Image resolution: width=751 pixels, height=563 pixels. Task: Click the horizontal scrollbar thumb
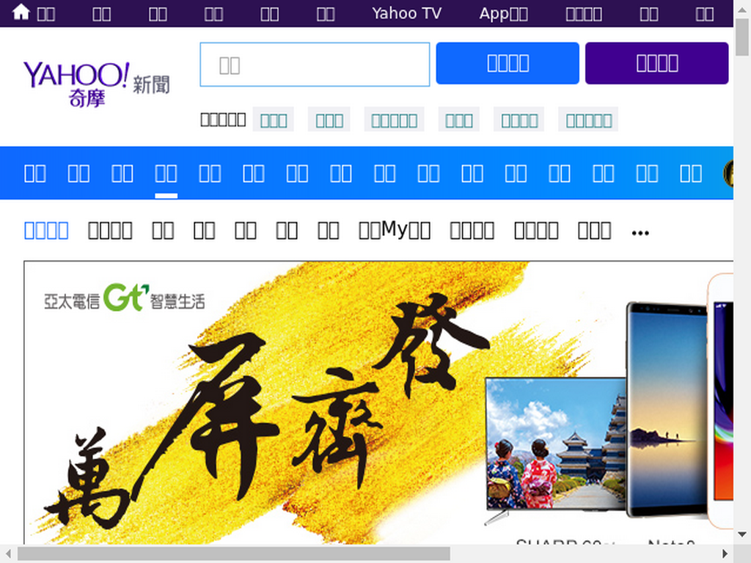click(x=234, y=553)
